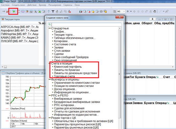Open the Система menu
Screen dimensions: 176x129
pyautogui.click(x=5, y=5)
